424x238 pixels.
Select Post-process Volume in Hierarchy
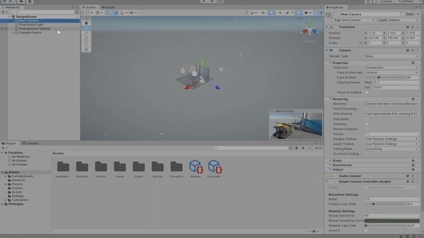point(34,28)
